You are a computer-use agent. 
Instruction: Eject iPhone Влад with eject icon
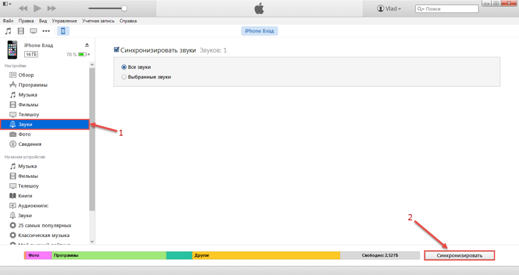(87, 45)
